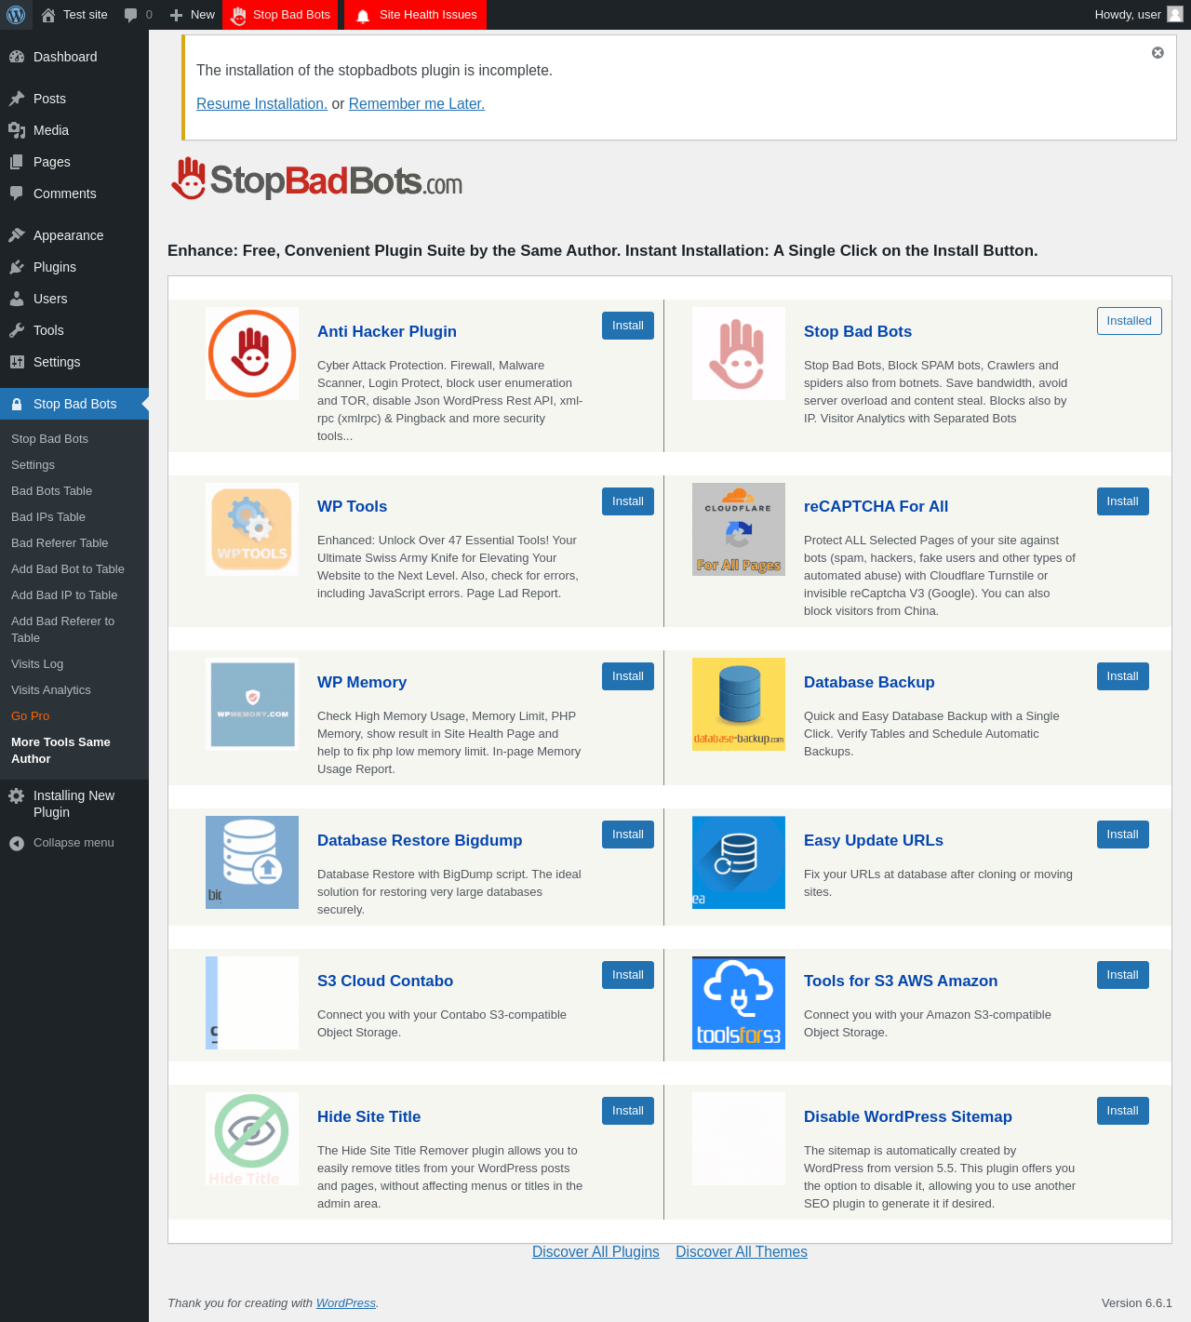Click the Collapse menu arrow icon
This screenshot has width=1191, height=1322.
pos(17,843)
